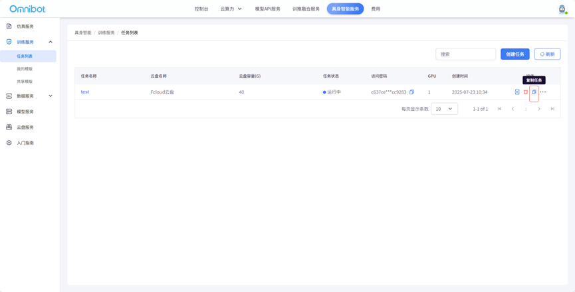Image resolution: width=575 pixels, height=292 pixels.
Task: Click the Omnibot logo
Action: (x=27, y=9)
